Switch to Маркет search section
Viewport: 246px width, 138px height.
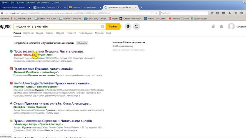[60, 33]
